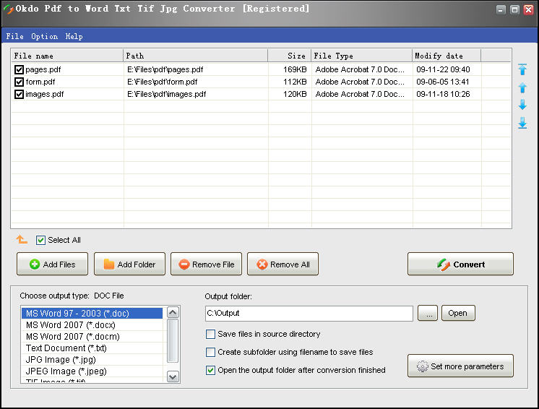Start conversion with Convert button
The image size is (539, 409).
pos(460,264)
